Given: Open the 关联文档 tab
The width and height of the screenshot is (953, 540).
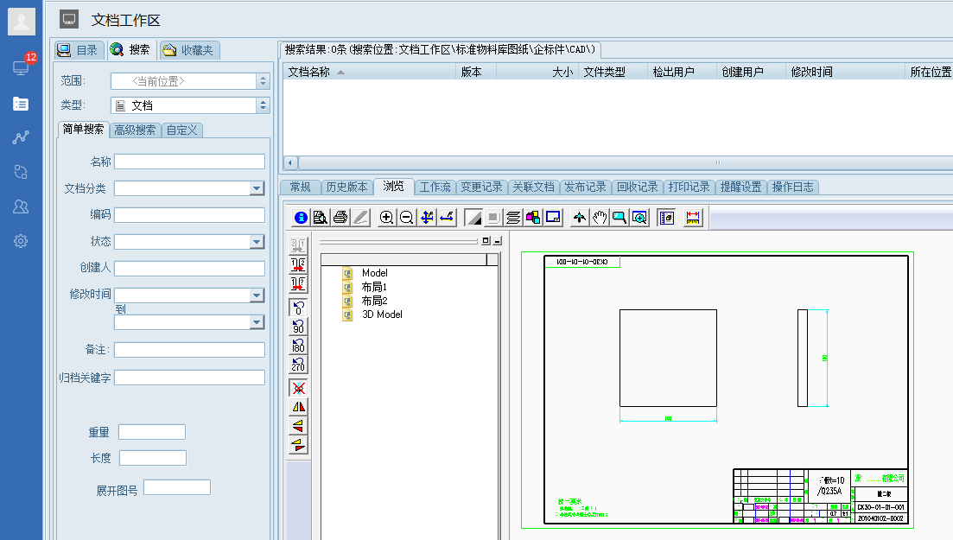Looking at the screenshot, I should (534, 187).
